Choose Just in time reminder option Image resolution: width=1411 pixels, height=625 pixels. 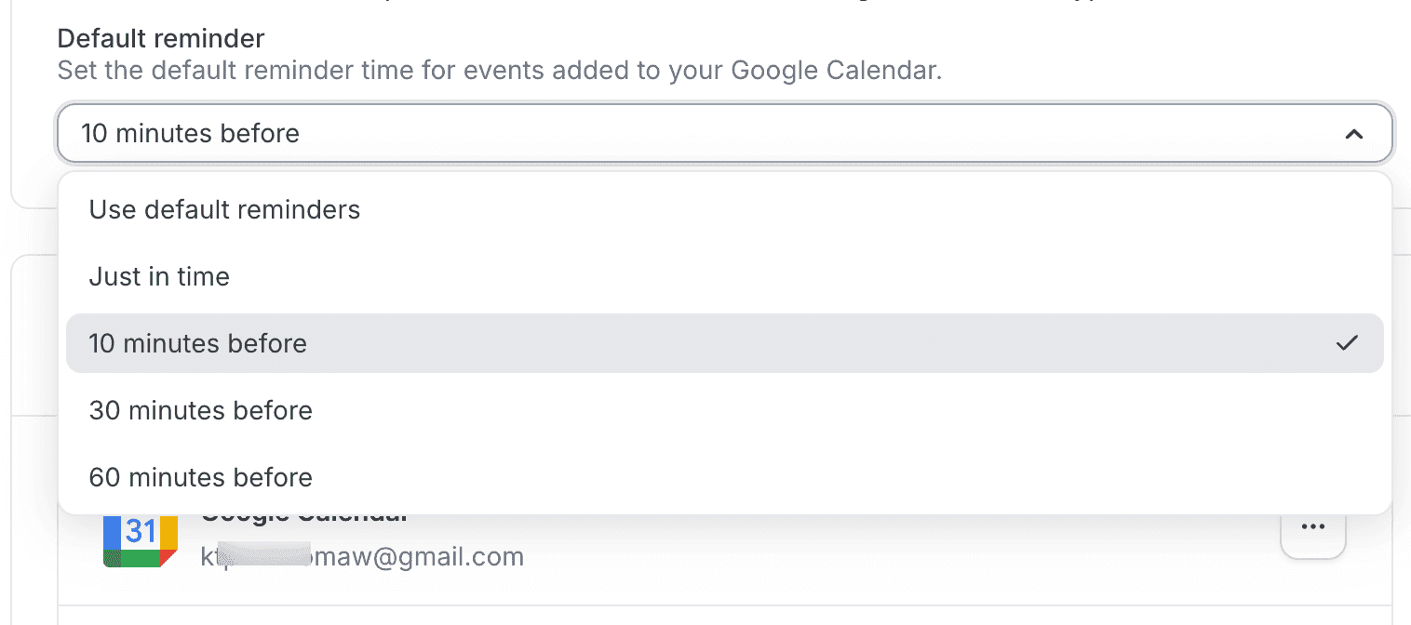coord(159,276)
